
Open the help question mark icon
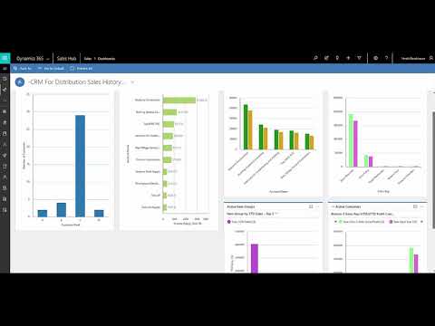click(386, 58)
